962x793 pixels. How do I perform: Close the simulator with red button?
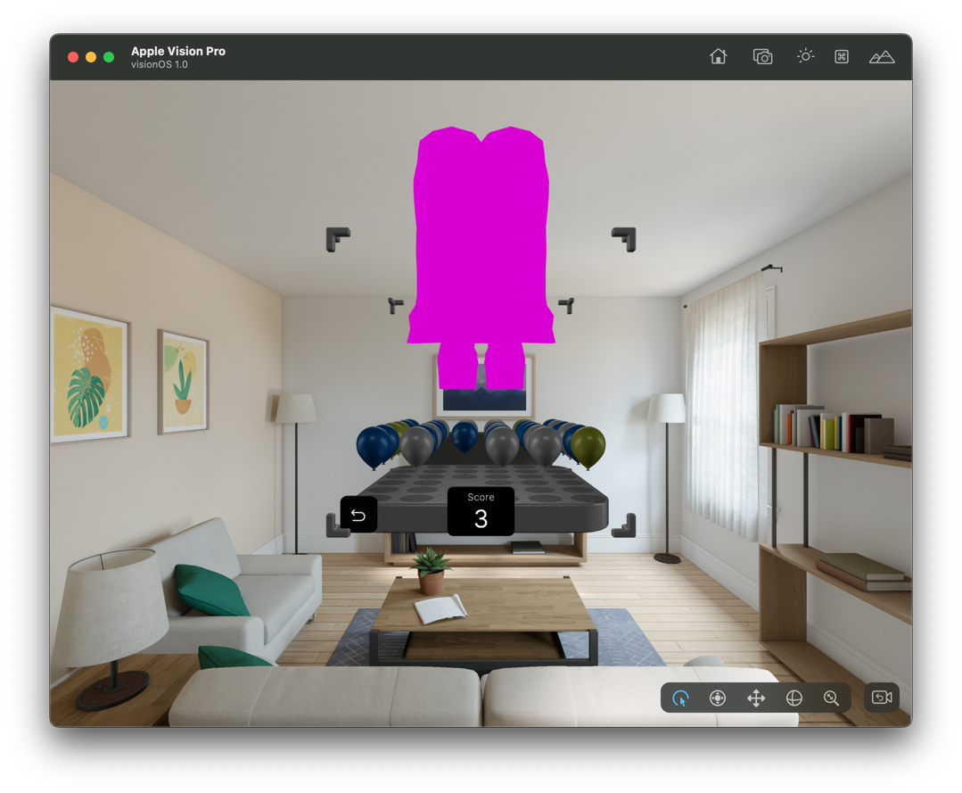coord(73,57)
